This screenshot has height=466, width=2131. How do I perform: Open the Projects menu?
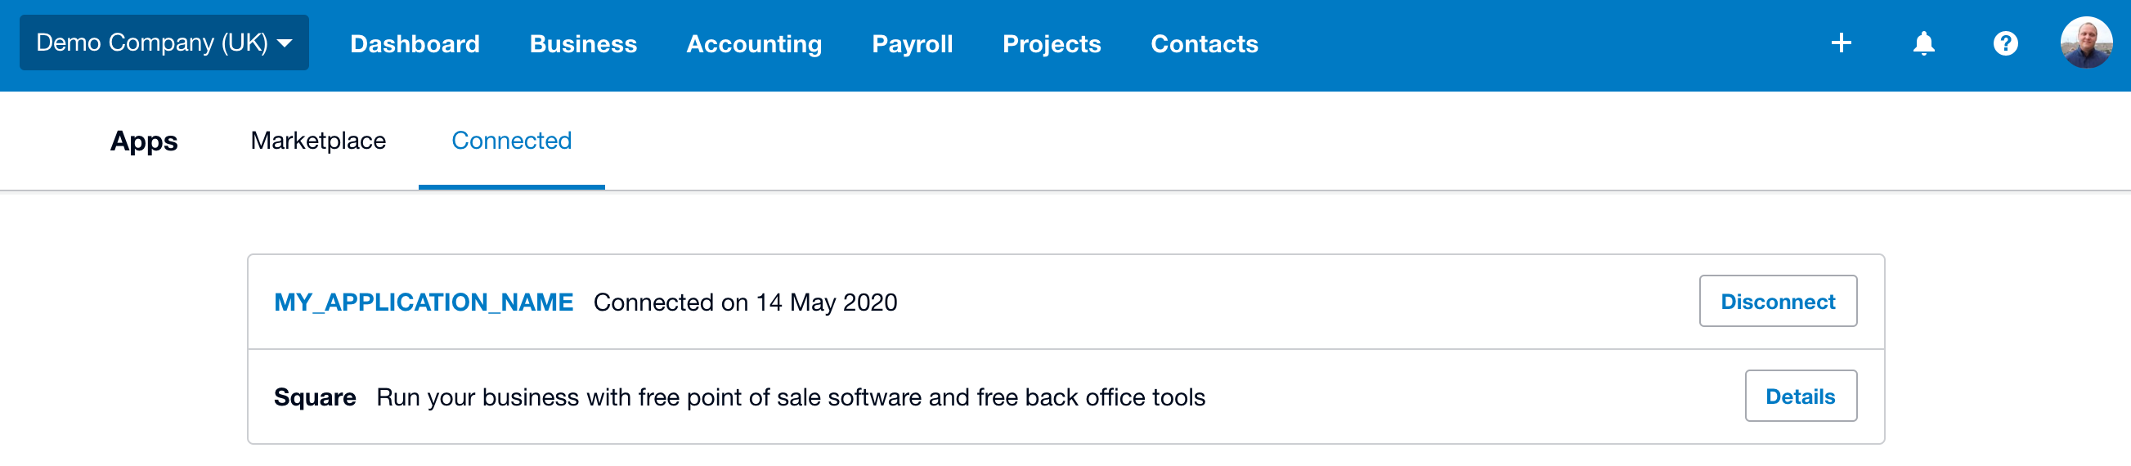[x=1052, y=44]
